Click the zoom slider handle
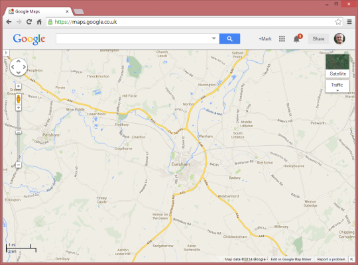The width and height of the screenshot is (358, 265). 19,132
